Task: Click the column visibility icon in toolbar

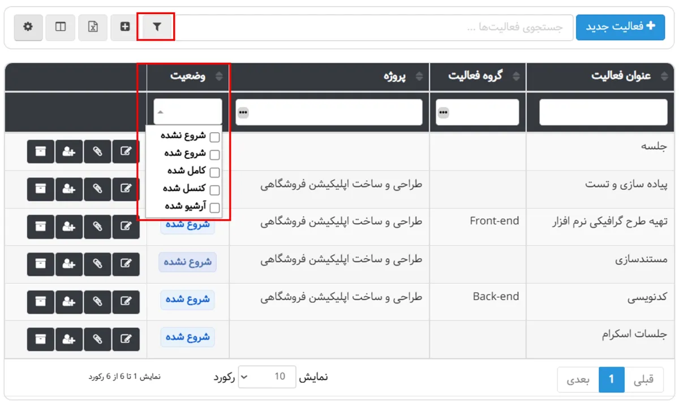Action: (61, 26)
